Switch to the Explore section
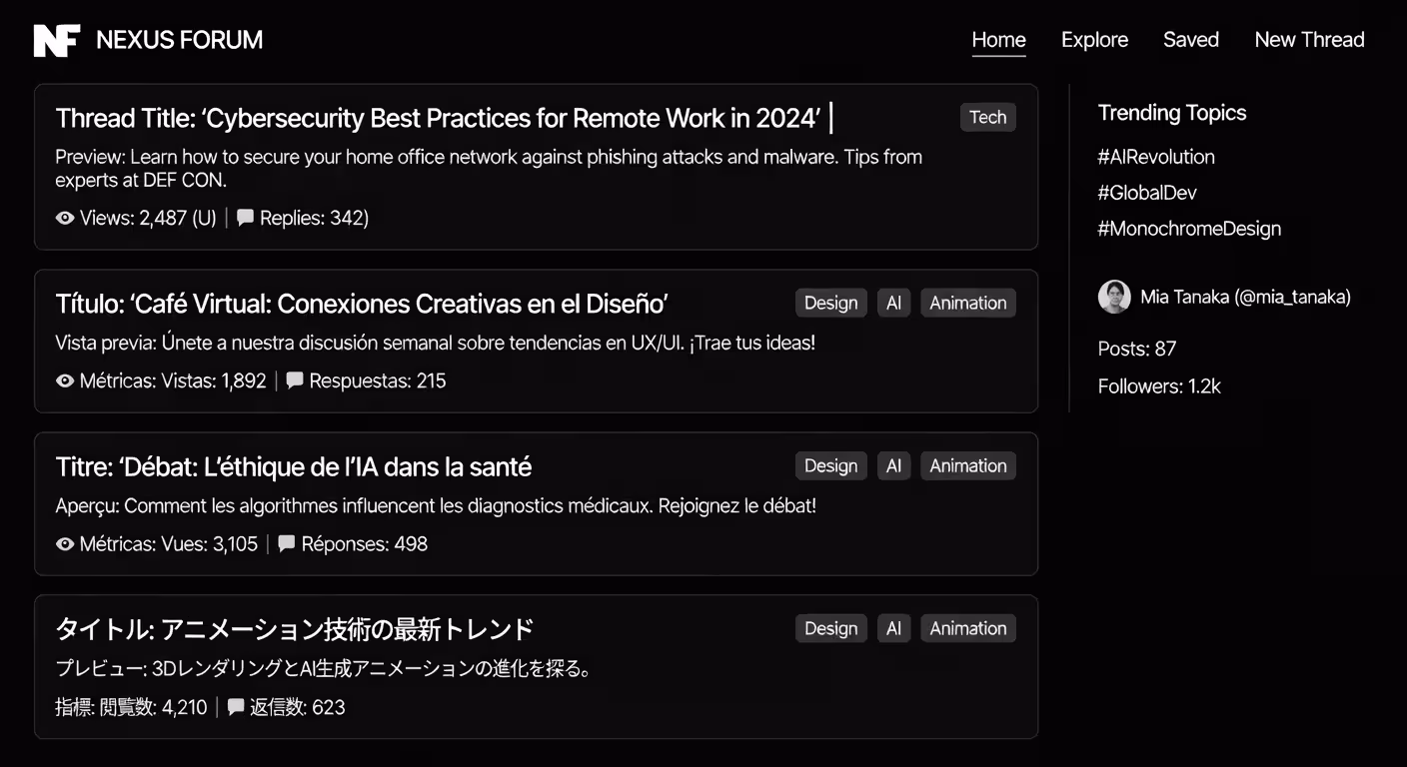 [1094, 40]
